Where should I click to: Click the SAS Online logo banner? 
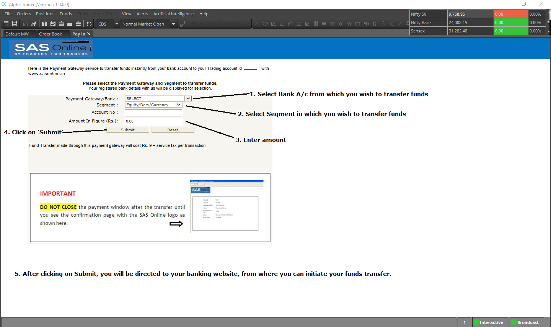point(51,48)
